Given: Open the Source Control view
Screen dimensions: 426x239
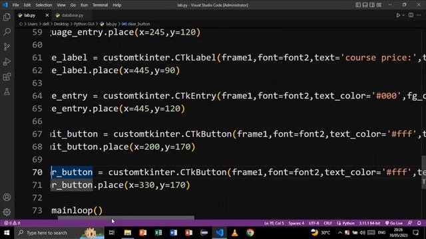Looking at the screenshot, I should click(x=7, y=47).
